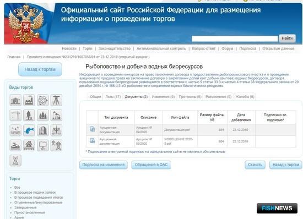Select the construction crane auction type icon
Image resolution: width=303 pixels, height=219 pixels.
[15, 115]
